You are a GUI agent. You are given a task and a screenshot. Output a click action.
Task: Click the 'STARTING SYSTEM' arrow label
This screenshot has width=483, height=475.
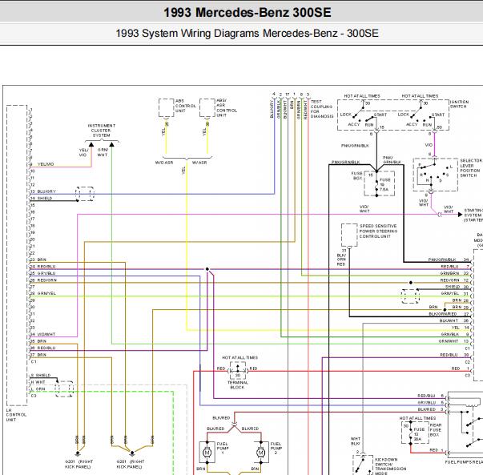pyautogui.click(x=473, y=215)
